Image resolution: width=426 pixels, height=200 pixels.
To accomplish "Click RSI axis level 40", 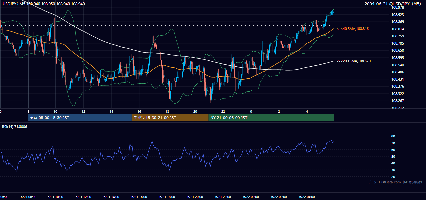I will (x=393, y=163).
